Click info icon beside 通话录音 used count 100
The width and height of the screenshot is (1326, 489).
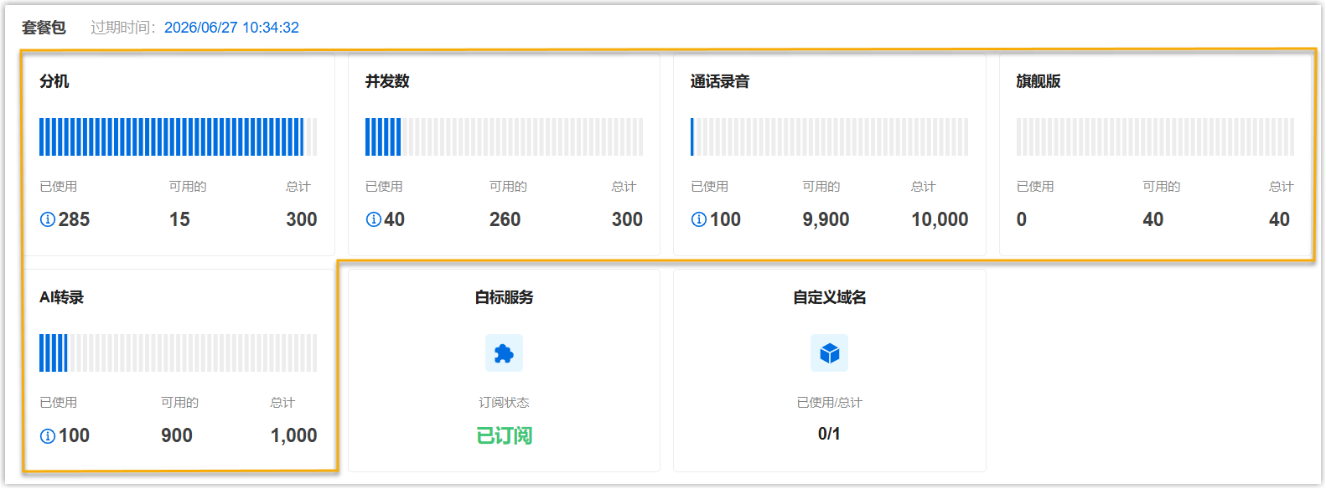(x=698, y=219)
